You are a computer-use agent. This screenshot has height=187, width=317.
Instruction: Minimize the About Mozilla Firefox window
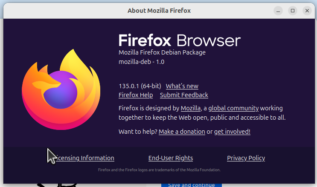point(278,11)
